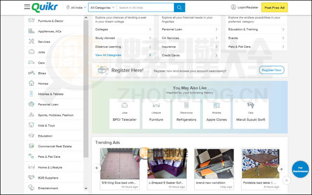The image size is (312, 195).
Task: Click the Trending Ads next arrow
Action: click(x=281, y=169)
